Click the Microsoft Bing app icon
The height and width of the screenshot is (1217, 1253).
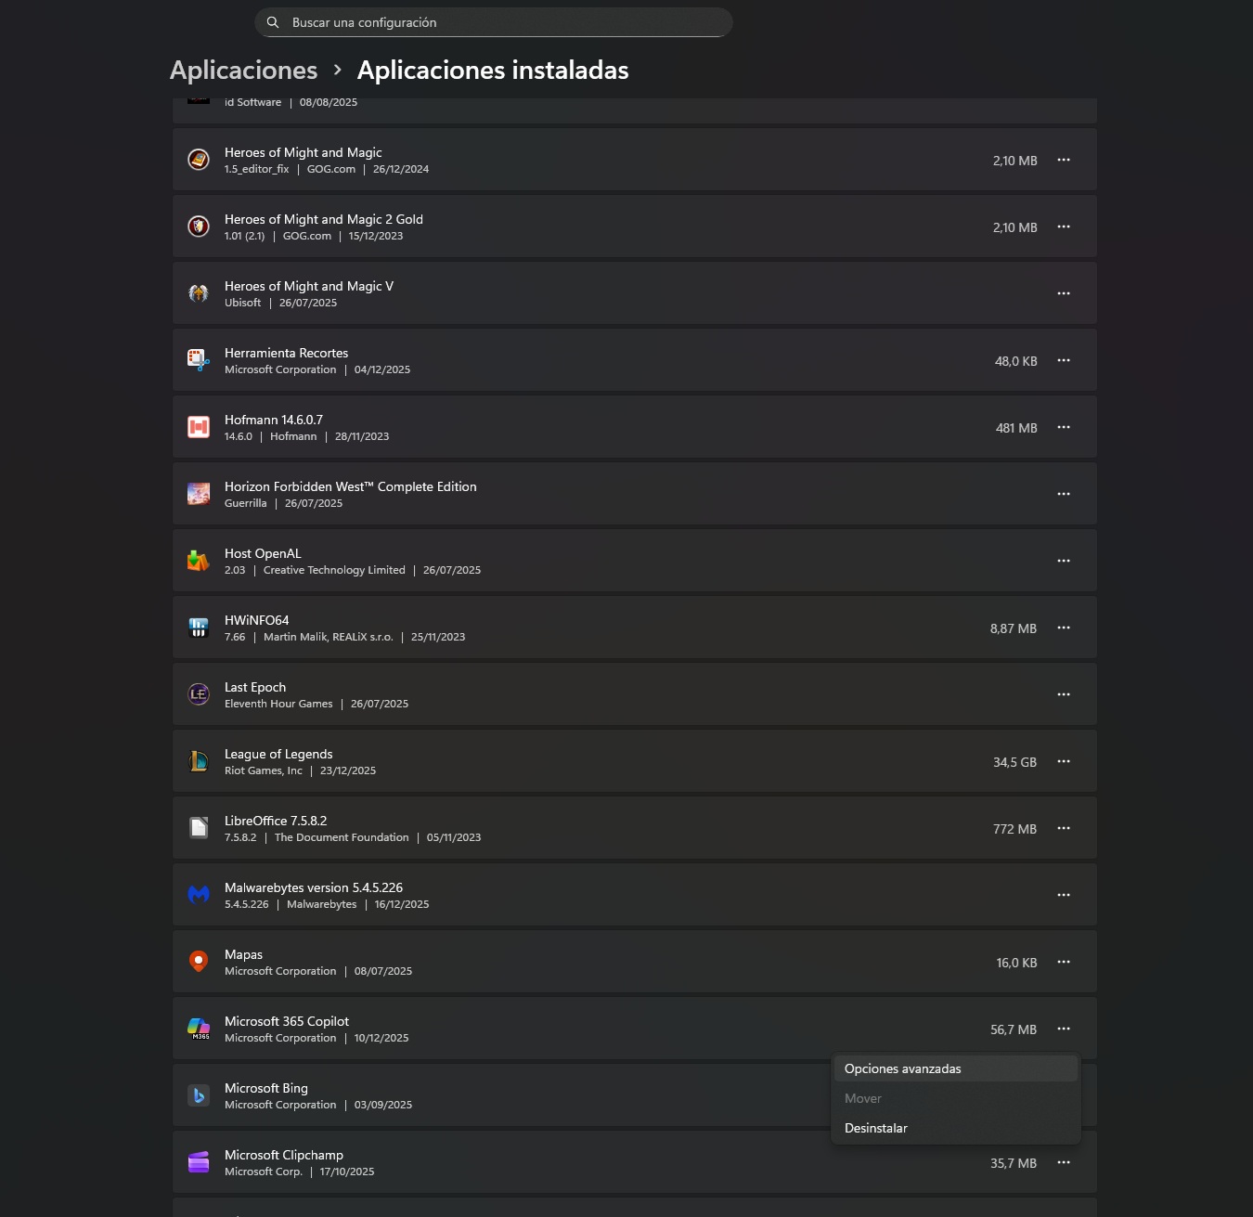199,1095
